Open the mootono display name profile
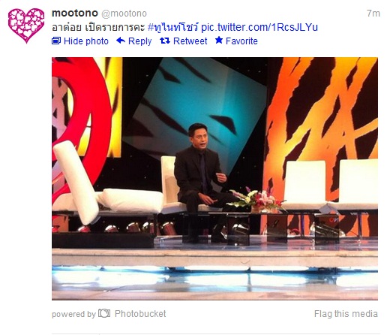387x335 pixels. coord(75,13)
